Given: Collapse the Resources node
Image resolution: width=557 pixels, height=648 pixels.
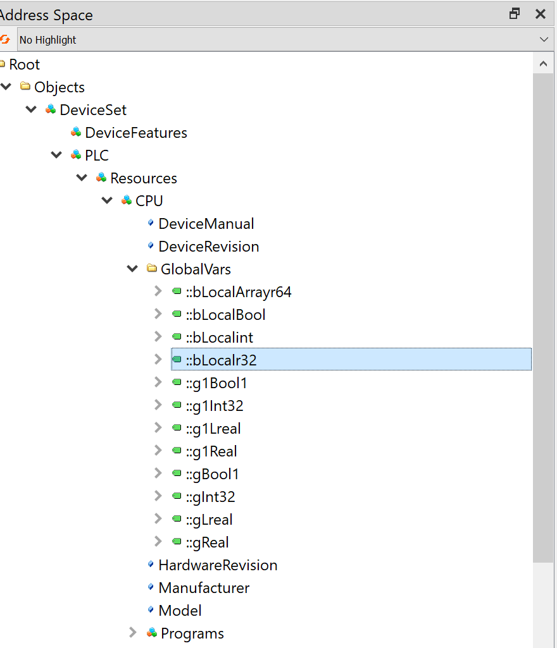Looking at the screenshot, I should click(x=82, y=178).
